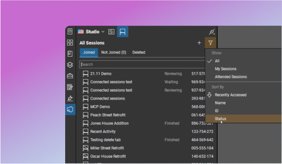
Task: Click session icon beside Recent Activity
Action: (86, 131)
